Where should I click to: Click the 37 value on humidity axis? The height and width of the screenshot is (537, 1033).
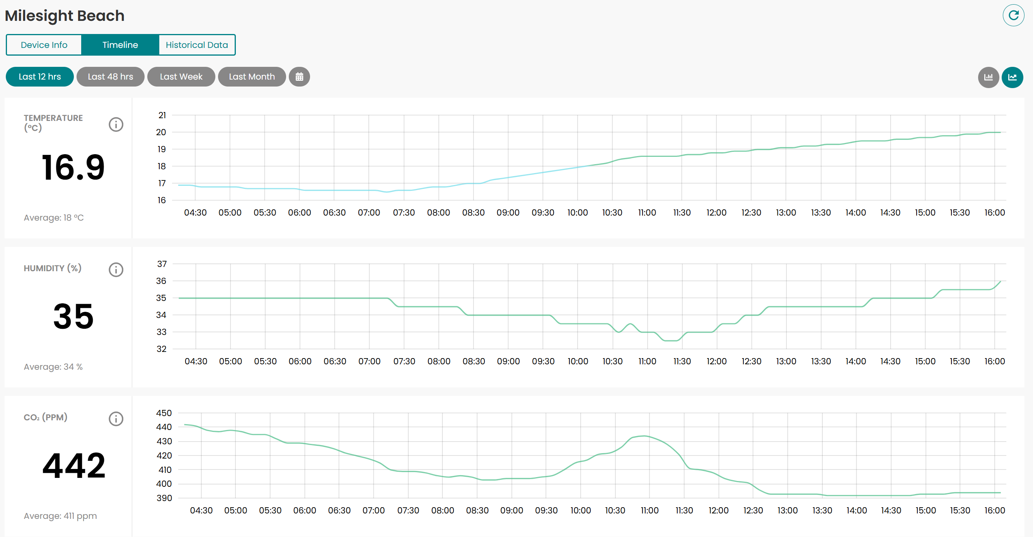pos(162,264)
